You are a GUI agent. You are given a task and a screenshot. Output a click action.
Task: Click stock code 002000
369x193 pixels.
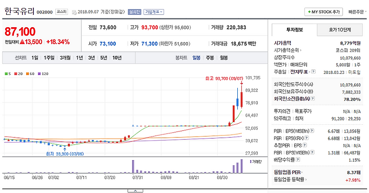(x=45, y=12)
